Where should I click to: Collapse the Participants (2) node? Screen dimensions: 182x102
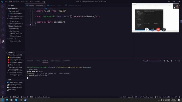(8, 11)
